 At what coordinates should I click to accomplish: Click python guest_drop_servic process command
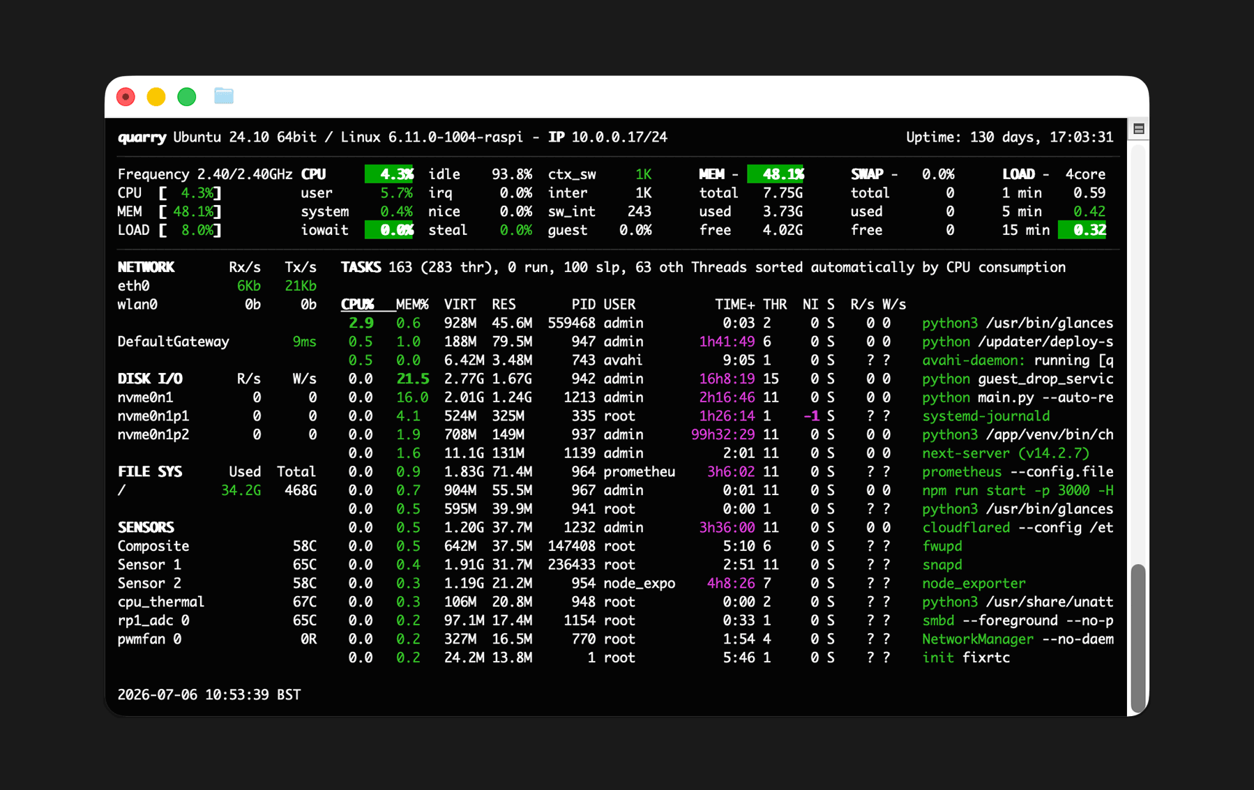[x=1018, y=379]
